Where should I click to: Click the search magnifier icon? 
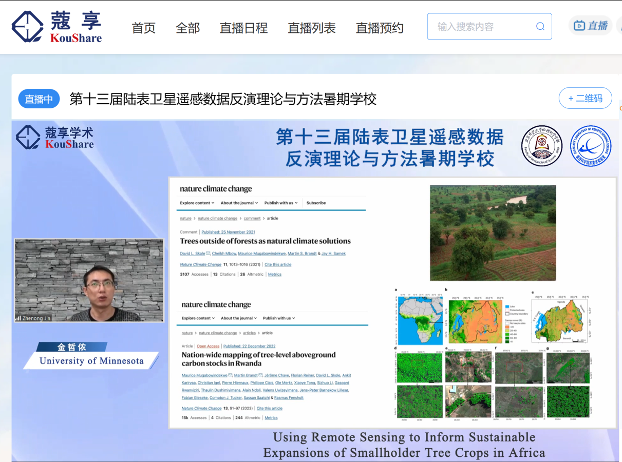coord(540,27)
